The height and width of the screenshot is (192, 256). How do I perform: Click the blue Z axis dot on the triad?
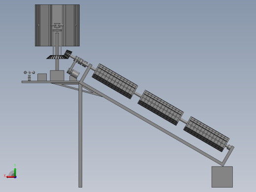(15, 177)
